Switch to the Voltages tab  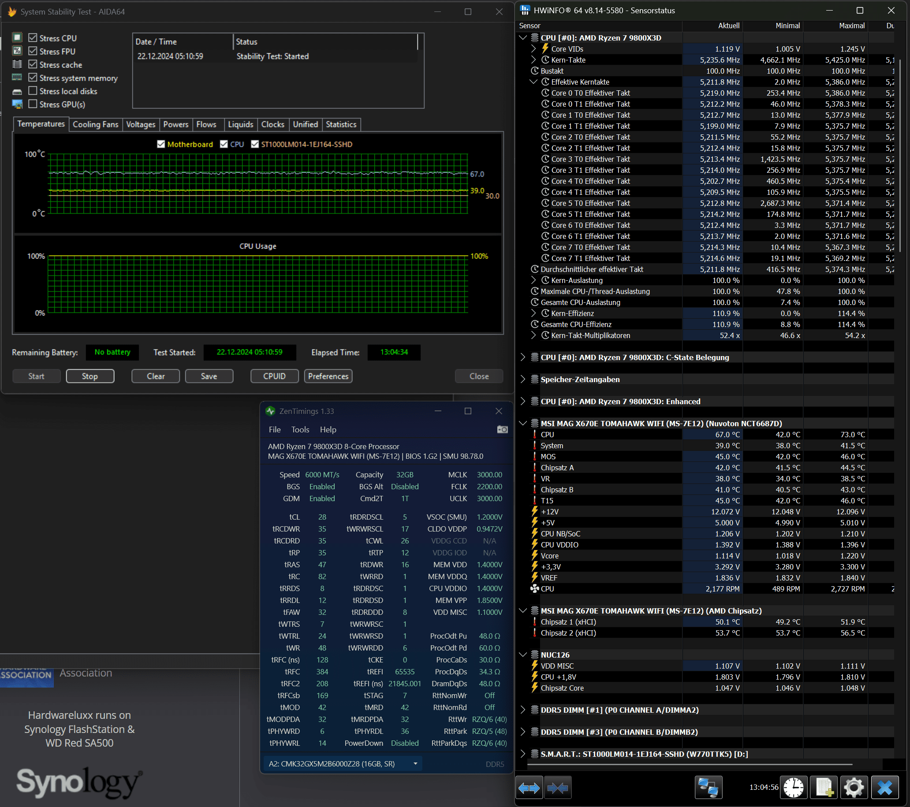click(141, 124)
